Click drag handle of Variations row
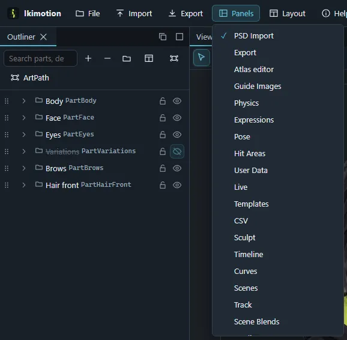This screenshot has width=347, height=340. pyautogui.click(x=7, y=151)
